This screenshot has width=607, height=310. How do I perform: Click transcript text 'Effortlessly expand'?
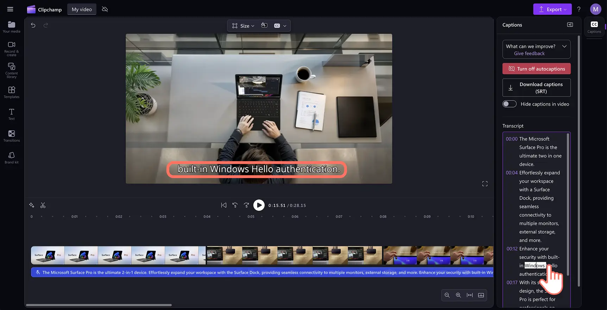(539, 173)
